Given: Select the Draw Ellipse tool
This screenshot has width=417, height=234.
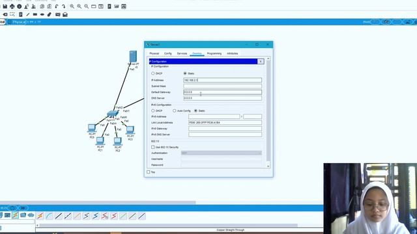Looking at the screenshot, I should [x=42, y=14].
